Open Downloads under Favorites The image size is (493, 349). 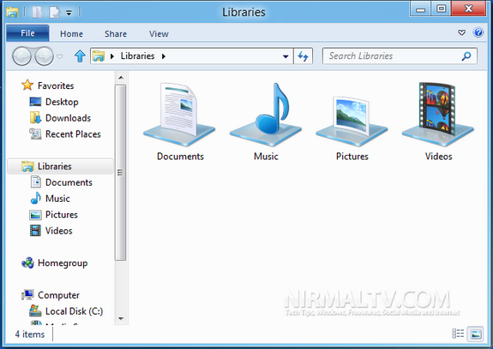coord(60,118)
